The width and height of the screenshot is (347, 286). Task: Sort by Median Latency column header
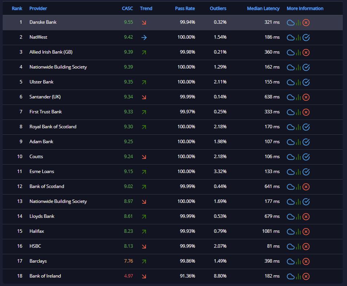pyautogui.click(x=263, y=9)
